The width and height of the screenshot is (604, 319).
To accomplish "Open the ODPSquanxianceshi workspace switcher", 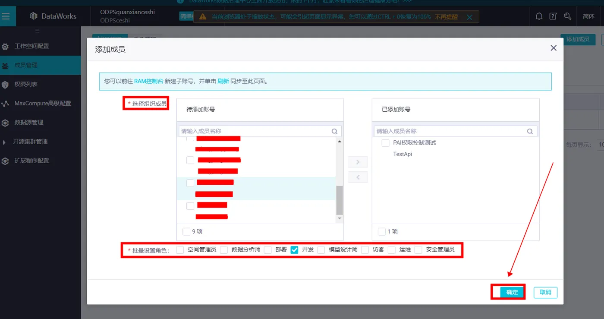I will (x=127, y=16).
